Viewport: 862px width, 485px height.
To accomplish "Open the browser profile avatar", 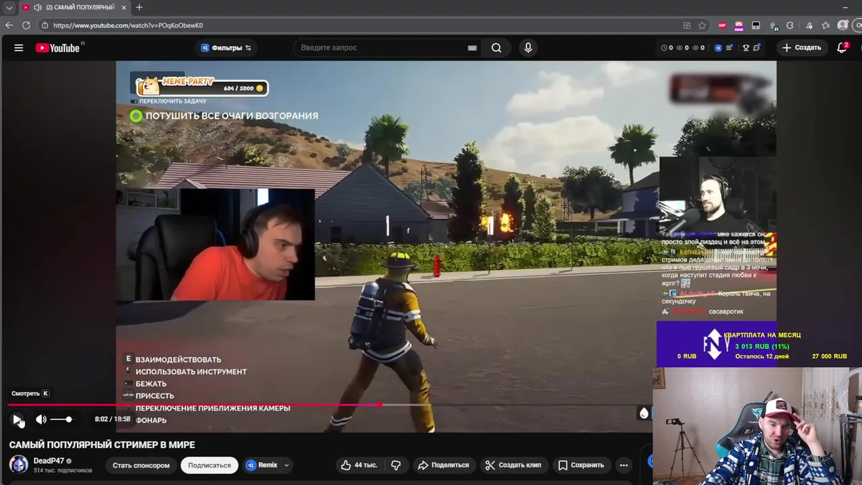I will 842,25.
